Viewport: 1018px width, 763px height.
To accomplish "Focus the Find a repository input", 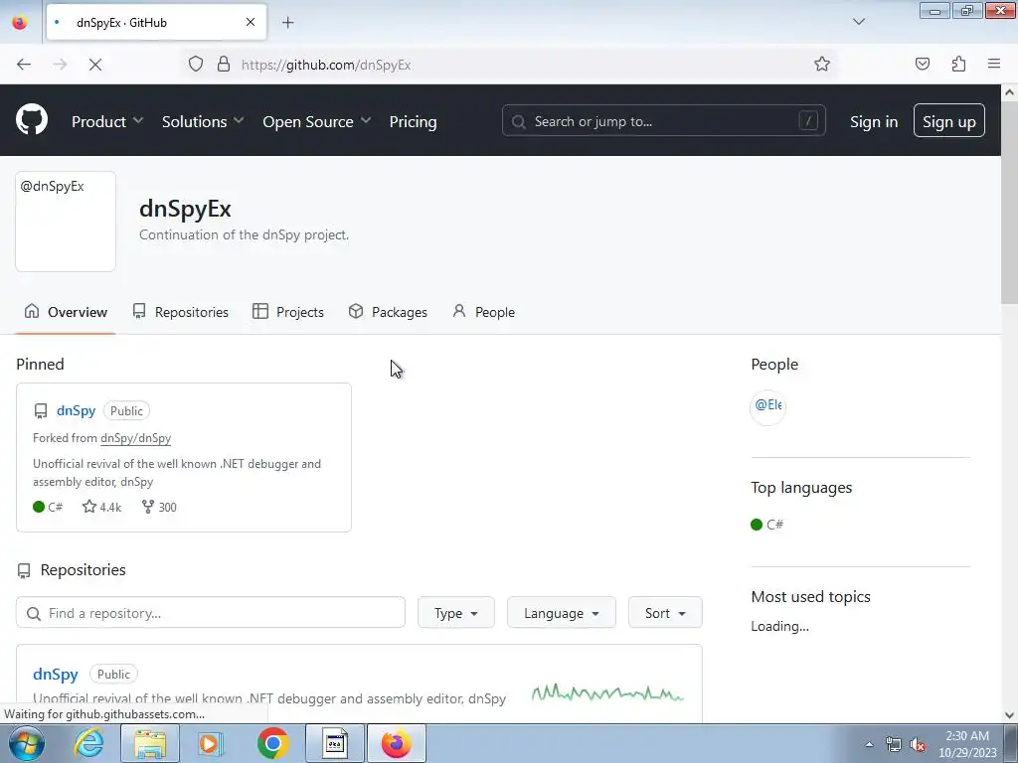I will [211, 612].
